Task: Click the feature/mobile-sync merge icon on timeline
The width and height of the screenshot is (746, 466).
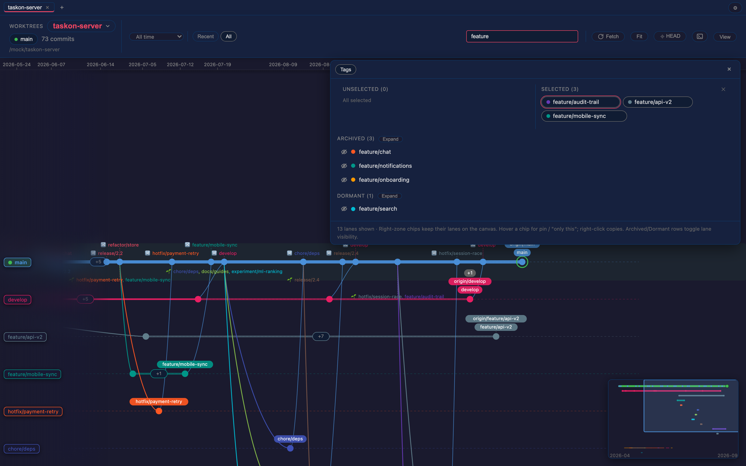Action: [x=188, y=245]
